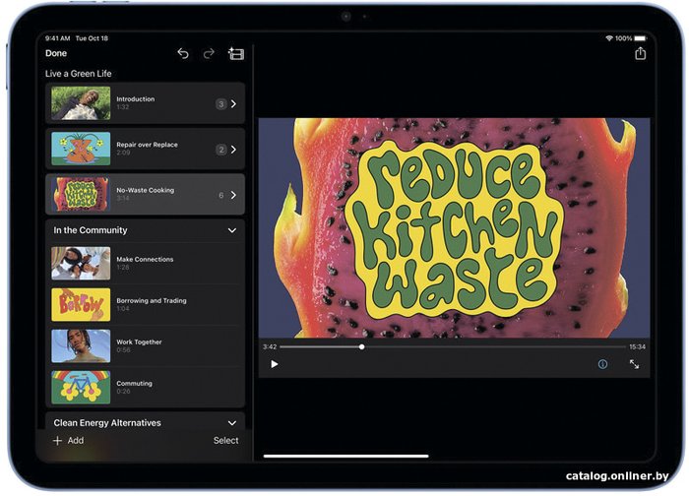Tap the "Work Together" title text
Viewport: 689px width, 496px height.
(140, 341)
